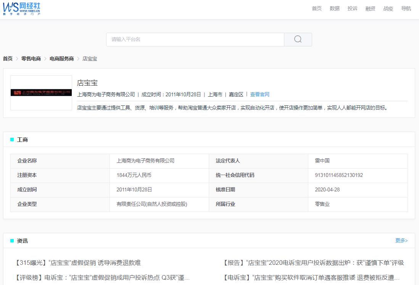Select the 战疫 navigation item
The height and width of the screenshot is (285, 419).
[388, 8]
